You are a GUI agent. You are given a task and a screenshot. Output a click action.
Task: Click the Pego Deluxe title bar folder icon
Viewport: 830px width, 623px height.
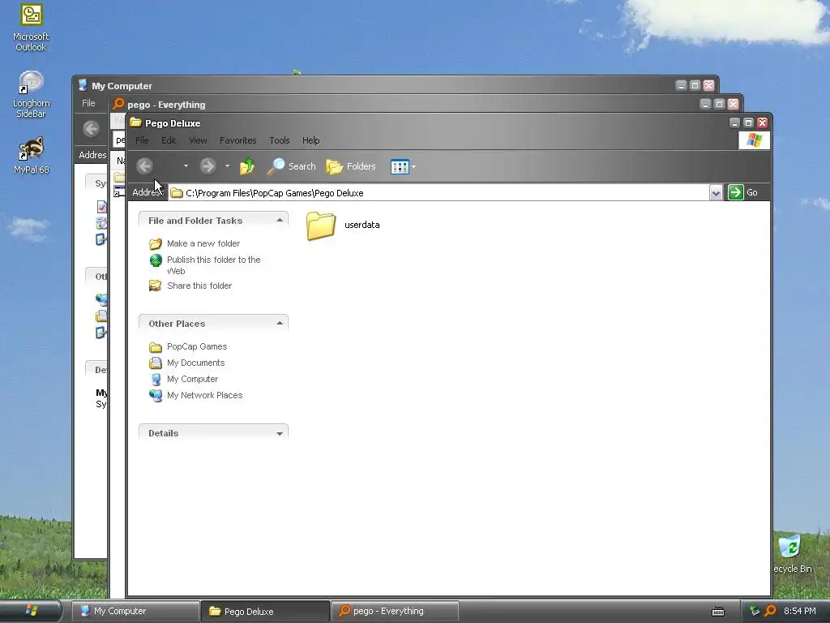[136, 122]
